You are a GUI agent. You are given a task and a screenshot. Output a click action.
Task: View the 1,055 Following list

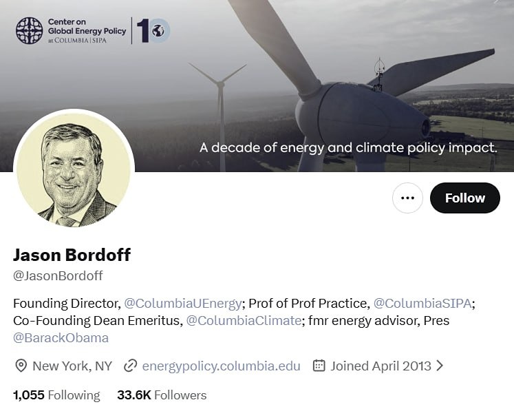click(56, 395)
